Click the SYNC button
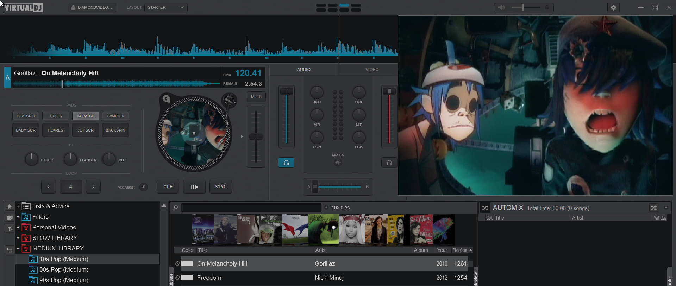The width and height of the screenshot is (676, 286). pos(221,187)
